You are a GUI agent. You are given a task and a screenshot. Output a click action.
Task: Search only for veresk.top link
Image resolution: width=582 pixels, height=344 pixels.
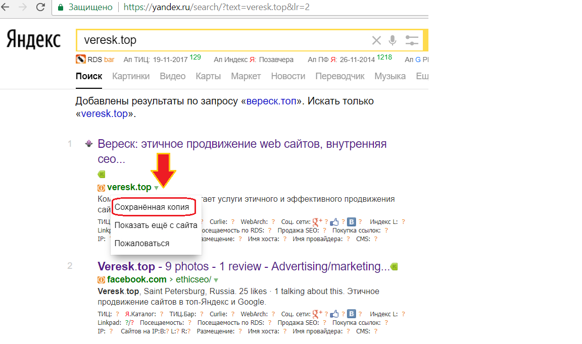[x=104, y=114]
